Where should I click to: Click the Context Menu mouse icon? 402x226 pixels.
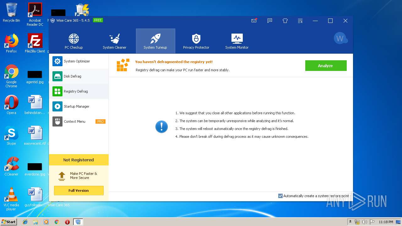[x=57, y=121]
